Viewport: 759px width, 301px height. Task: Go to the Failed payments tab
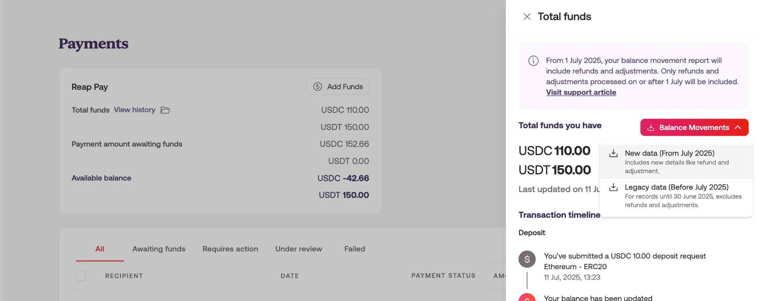[x=354, y=249]
